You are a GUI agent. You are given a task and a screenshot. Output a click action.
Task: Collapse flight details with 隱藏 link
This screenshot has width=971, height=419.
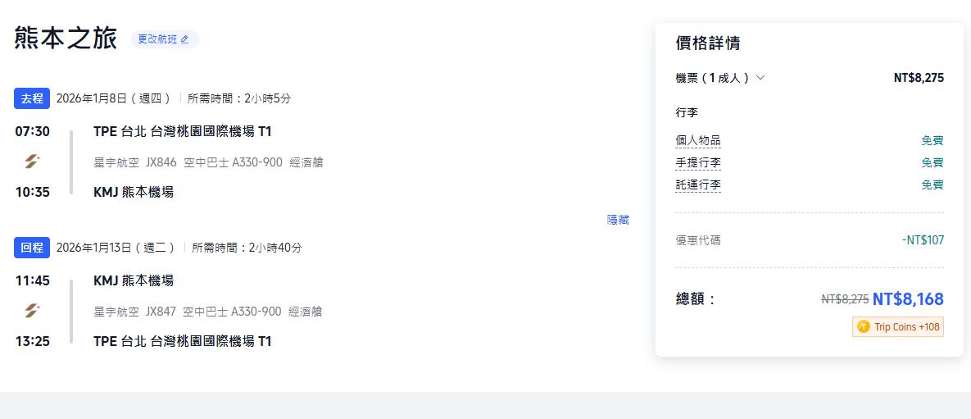click(x=618, y=220)
